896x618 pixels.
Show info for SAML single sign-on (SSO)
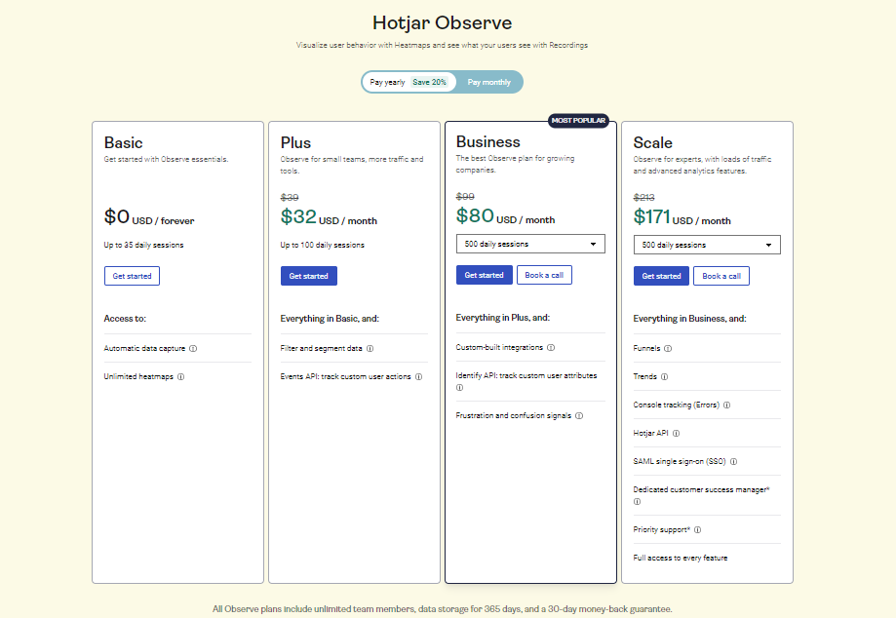coord(734,461)
